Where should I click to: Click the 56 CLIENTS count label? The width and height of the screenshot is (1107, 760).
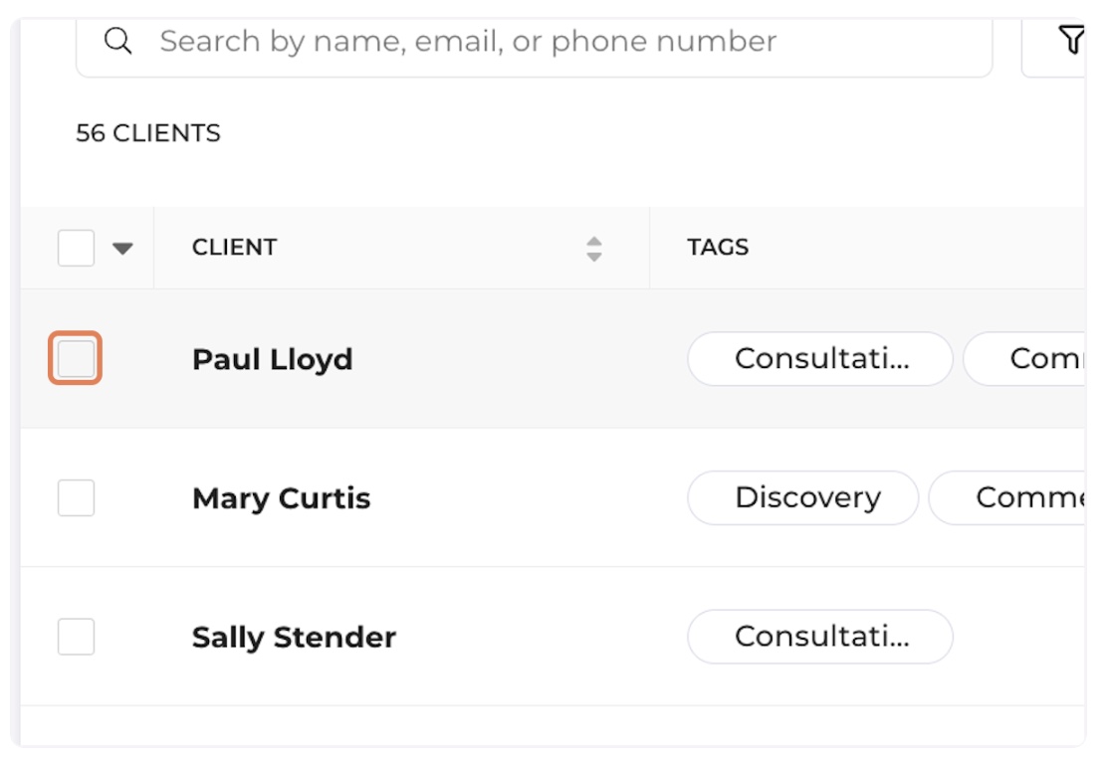148,132
